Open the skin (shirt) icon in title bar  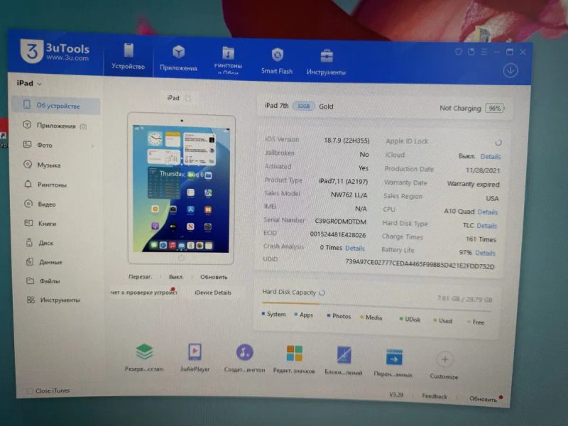click(x=458, y=52)
